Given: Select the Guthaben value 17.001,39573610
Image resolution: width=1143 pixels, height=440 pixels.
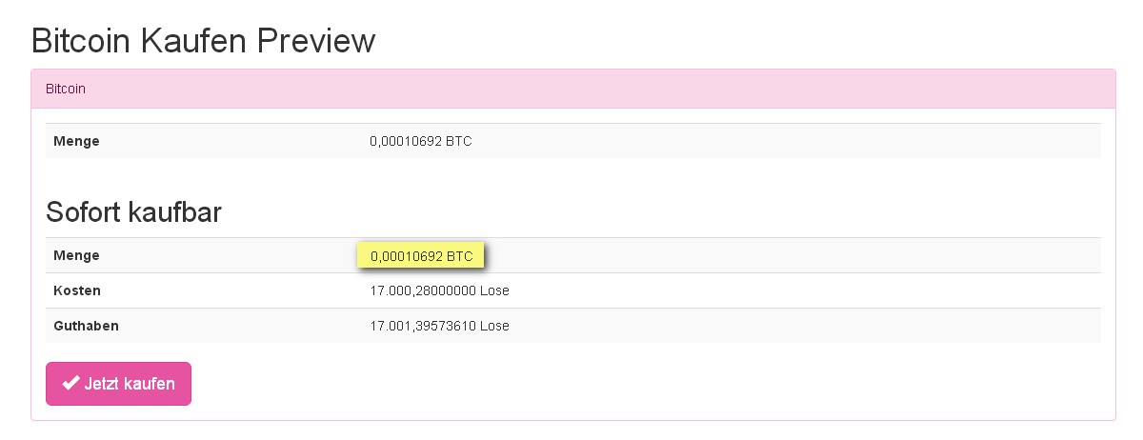Looking at the screenshot, I should 423,326.
